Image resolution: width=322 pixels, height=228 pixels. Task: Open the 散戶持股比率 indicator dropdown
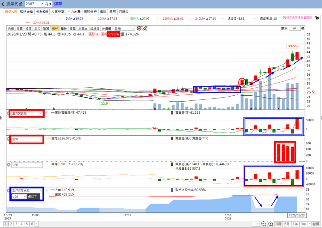tap(27, 191)
